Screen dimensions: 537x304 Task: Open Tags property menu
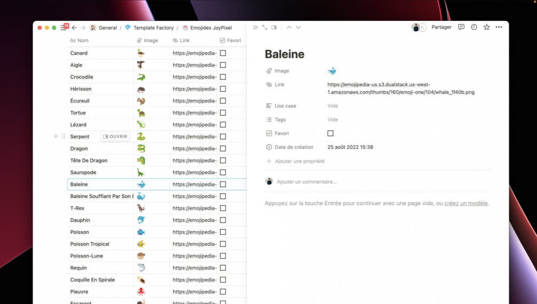pyautogui.click(x=276, y=120)
